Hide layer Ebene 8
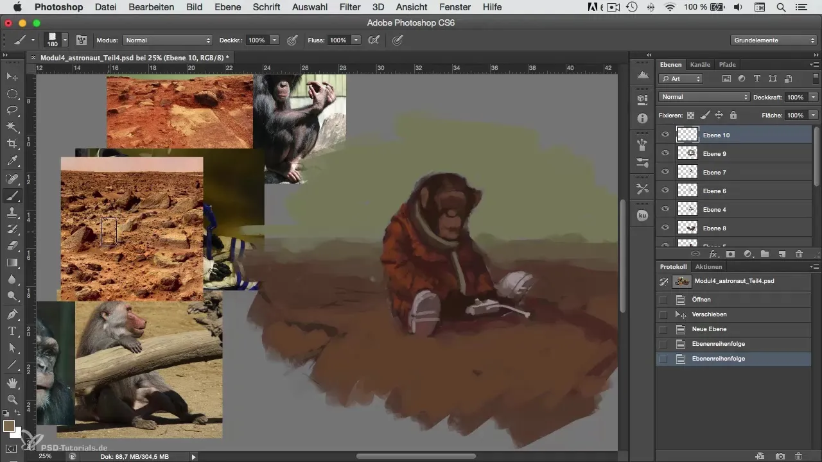The width and height of the screenshot is (822, 462). [665, 228]
